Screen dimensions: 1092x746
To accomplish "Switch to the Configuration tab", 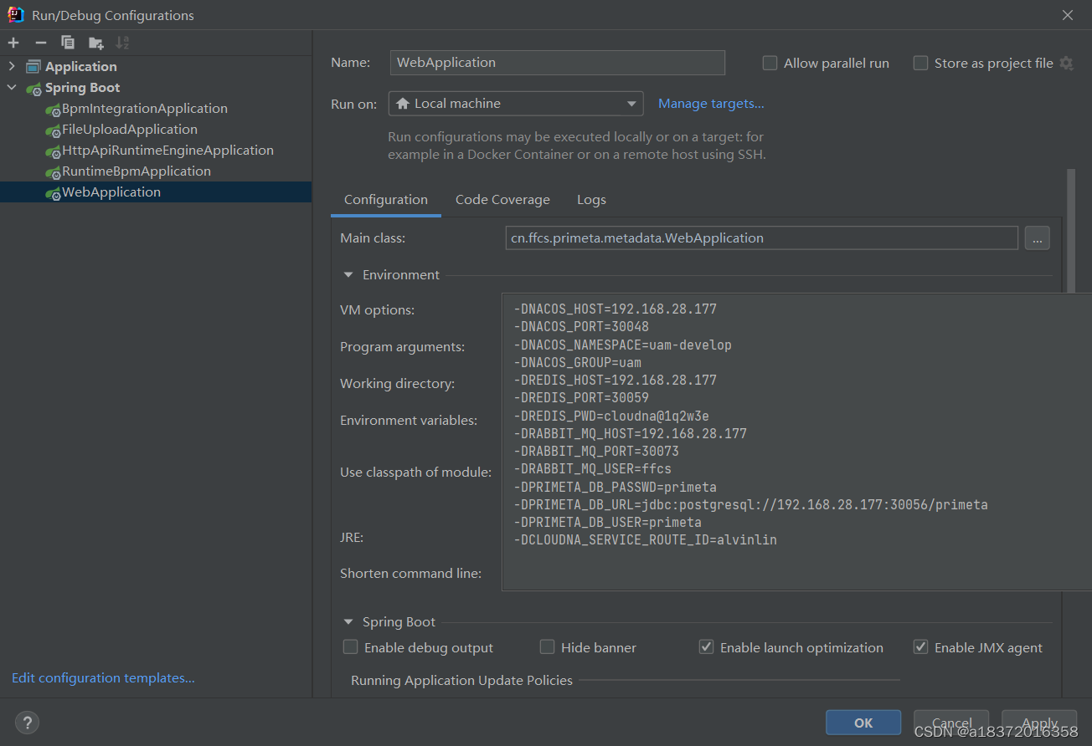I will 386,200.
